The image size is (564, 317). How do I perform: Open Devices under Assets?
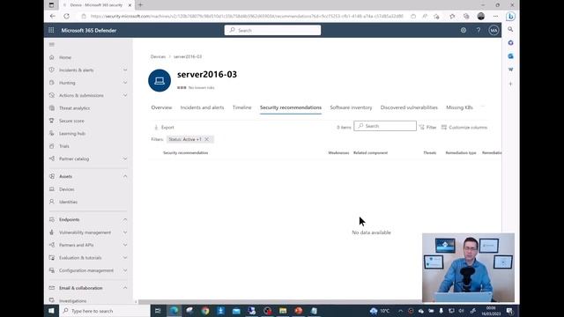(67, 189)
